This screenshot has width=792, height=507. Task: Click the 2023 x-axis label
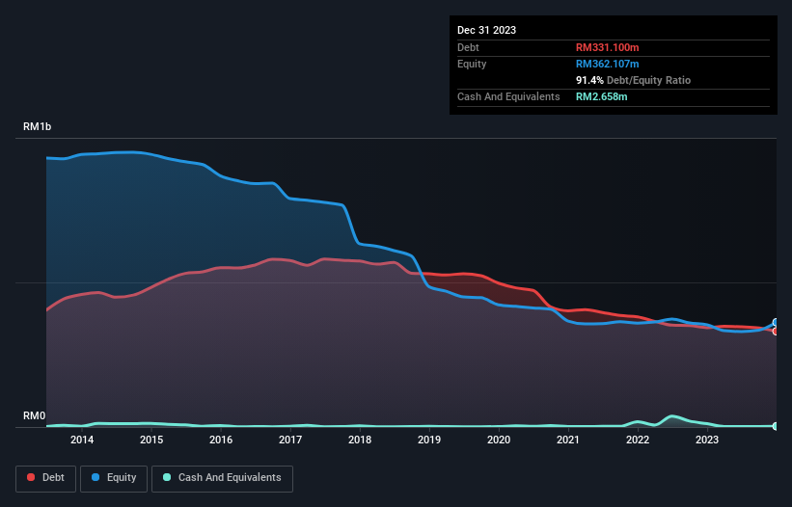pos(707,440)
